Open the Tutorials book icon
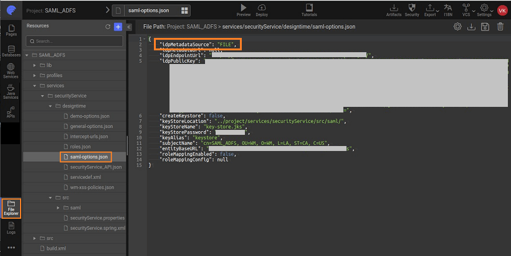Image resolution: width=511 pixels, height=256 pixels. [x=308, y=7]
